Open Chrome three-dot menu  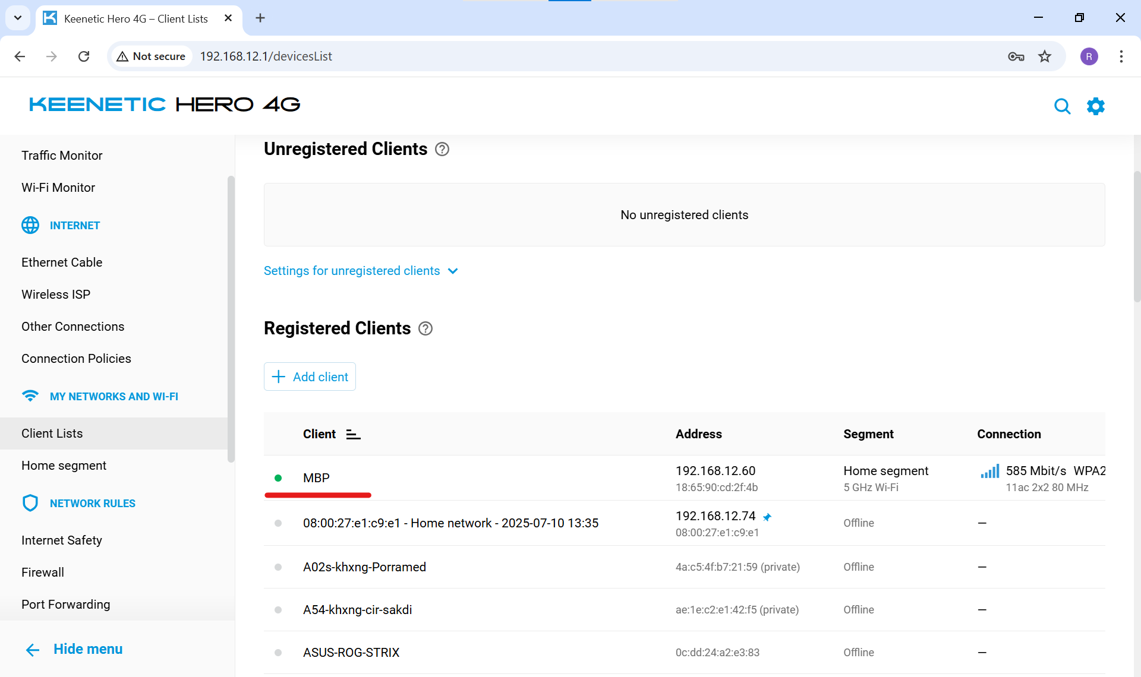(x=1121, y=56)
